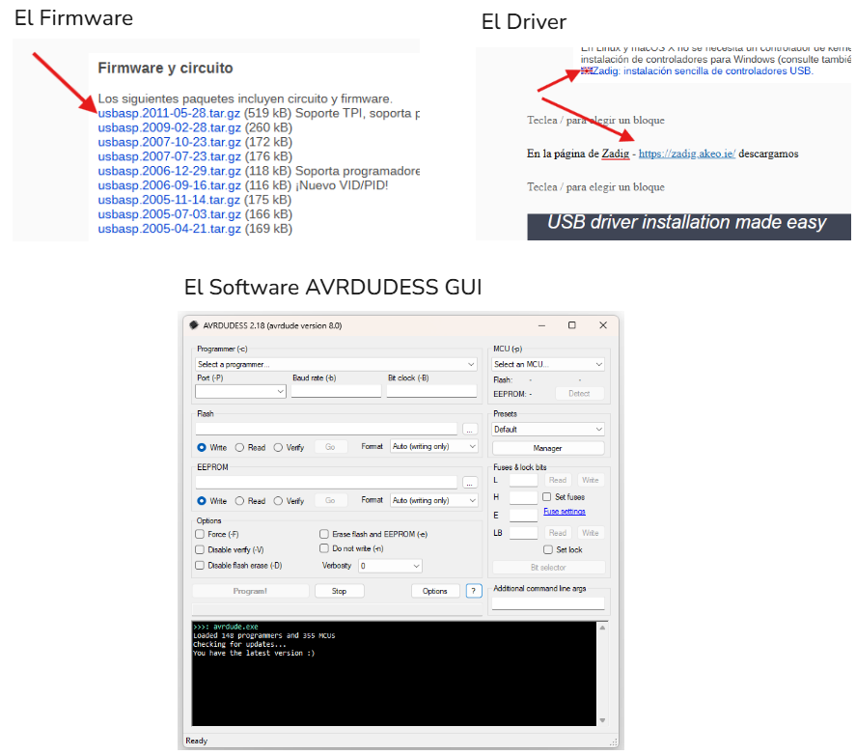This screenshot has width=856, height=755.
Task: Click the L fuse input field
Action: coord(523,480)
